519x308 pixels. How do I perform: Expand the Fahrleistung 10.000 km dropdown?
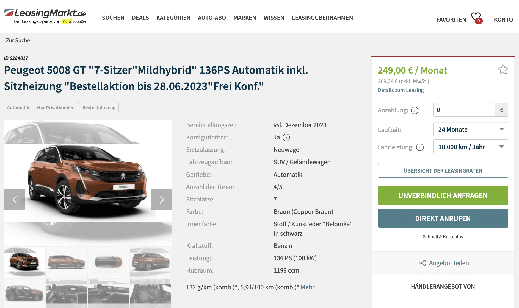point(471,147)
